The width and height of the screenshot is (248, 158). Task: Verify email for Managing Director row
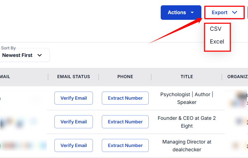coord(73,145)
